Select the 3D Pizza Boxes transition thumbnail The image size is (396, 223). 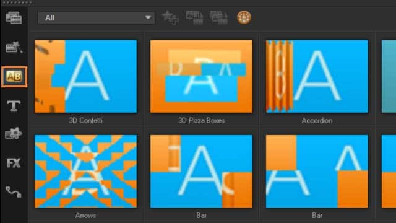(201, 76)
